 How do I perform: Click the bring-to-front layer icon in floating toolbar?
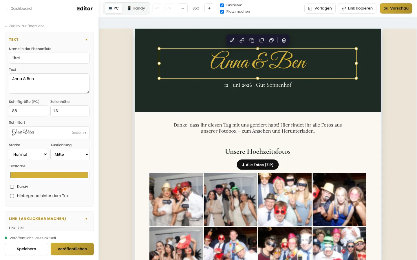261,40
